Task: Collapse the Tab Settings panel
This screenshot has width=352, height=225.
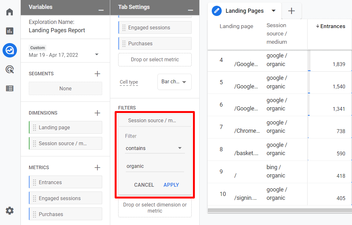Action: (x=190, y=10)
